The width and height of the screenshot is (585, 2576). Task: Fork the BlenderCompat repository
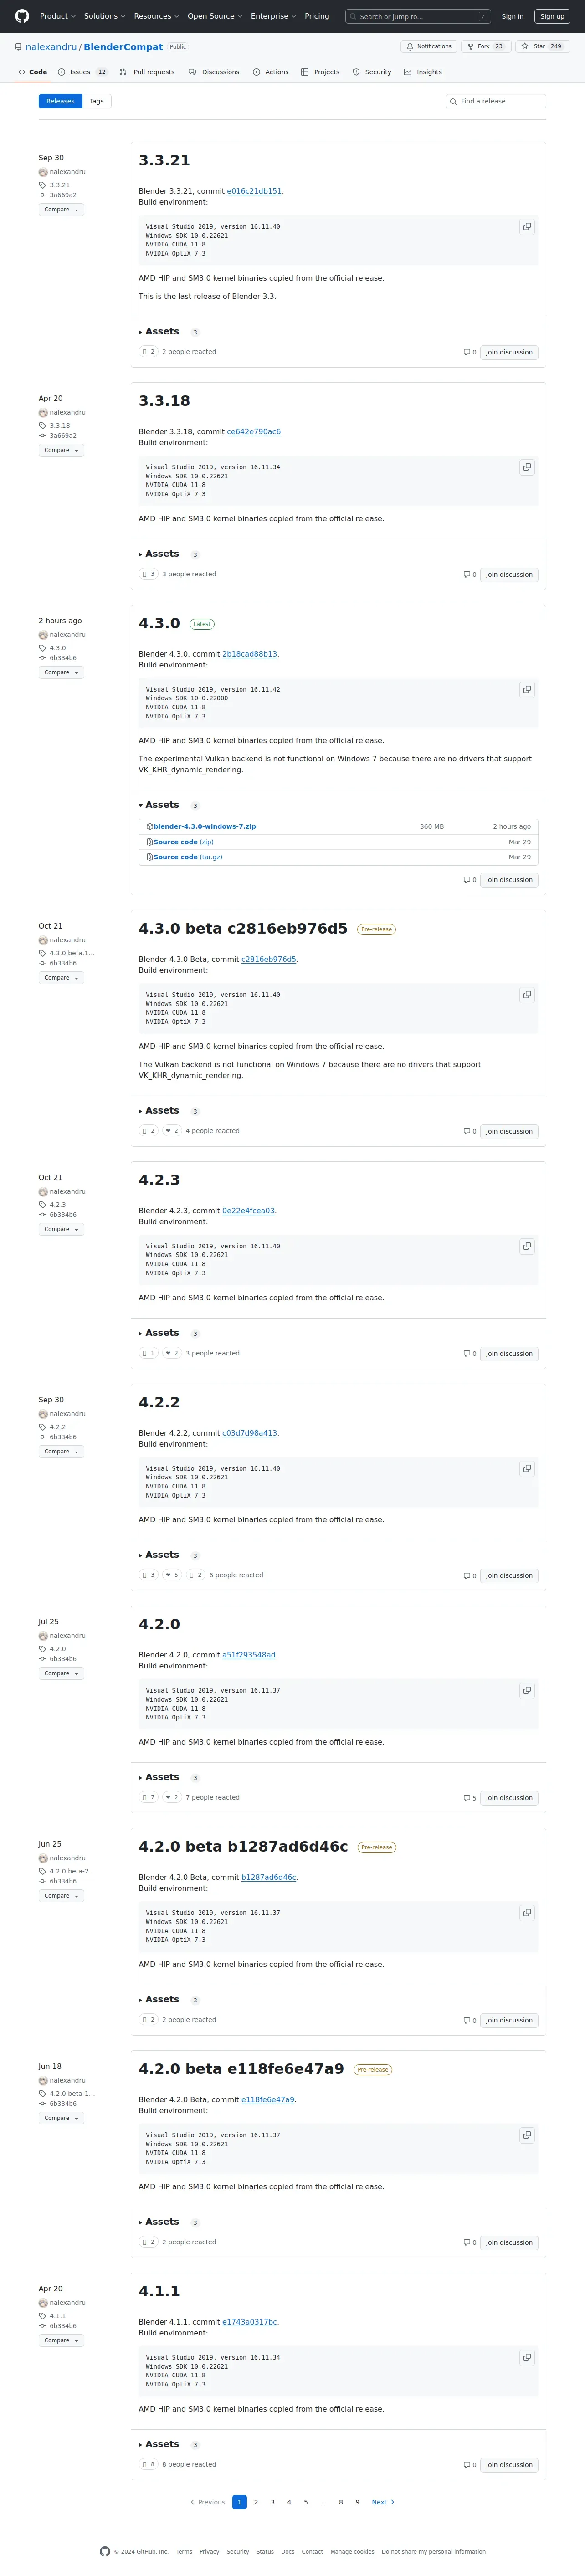pos(485,46)
